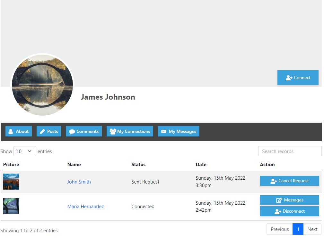Click the add-user icon on Connect button
The width and height of the screenshot is (324, 245).
coord(289,78)
